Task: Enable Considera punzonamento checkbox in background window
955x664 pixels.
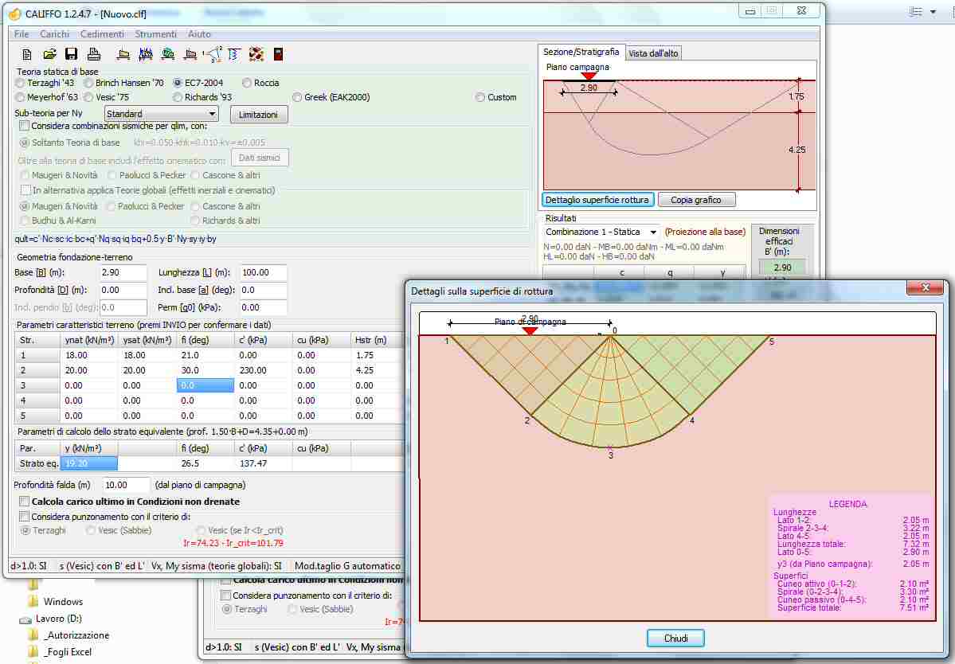Action: click(226, 596)
